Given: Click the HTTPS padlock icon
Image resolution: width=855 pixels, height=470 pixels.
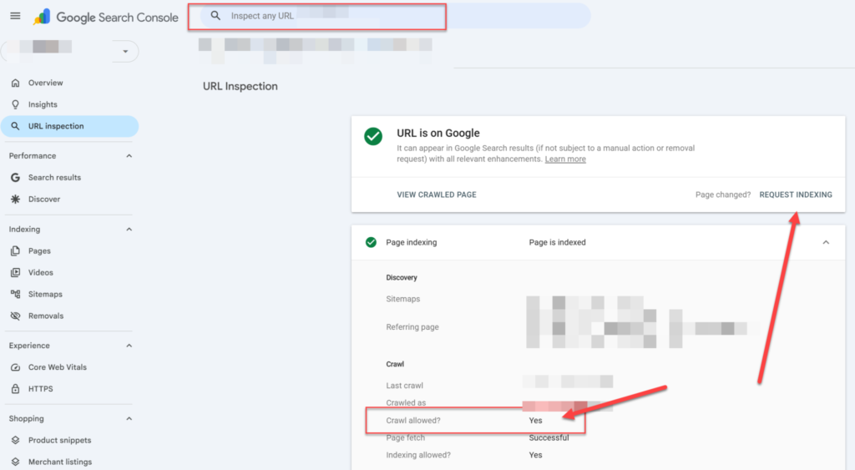Looking at the screenshot, I should 15,389.
